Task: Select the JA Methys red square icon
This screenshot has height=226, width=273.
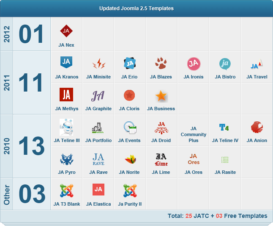Action: coord(66,95)
